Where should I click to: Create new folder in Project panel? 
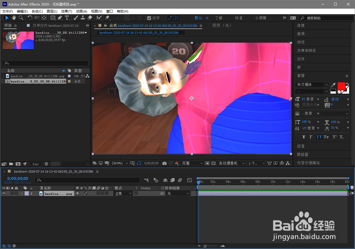[11, 164]
